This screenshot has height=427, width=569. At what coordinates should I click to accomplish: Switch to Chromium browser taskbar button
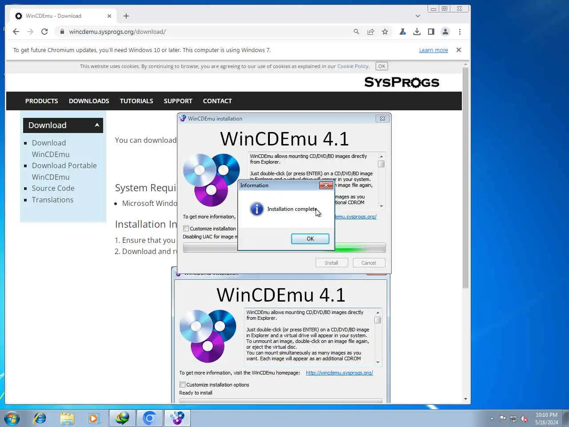click(149, 418)
